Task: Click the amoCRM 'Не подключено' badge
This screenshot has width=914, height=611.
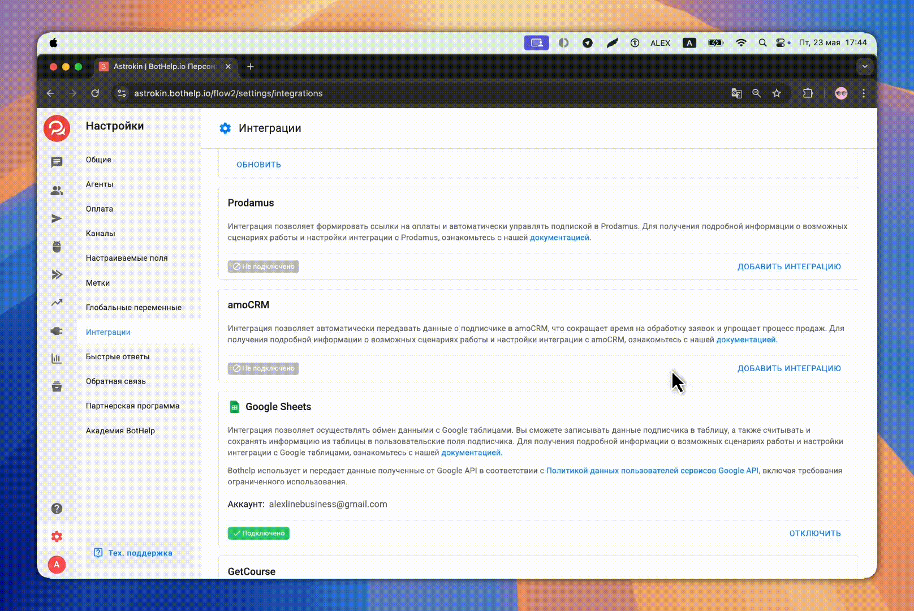Action: [x=264, y=368]
